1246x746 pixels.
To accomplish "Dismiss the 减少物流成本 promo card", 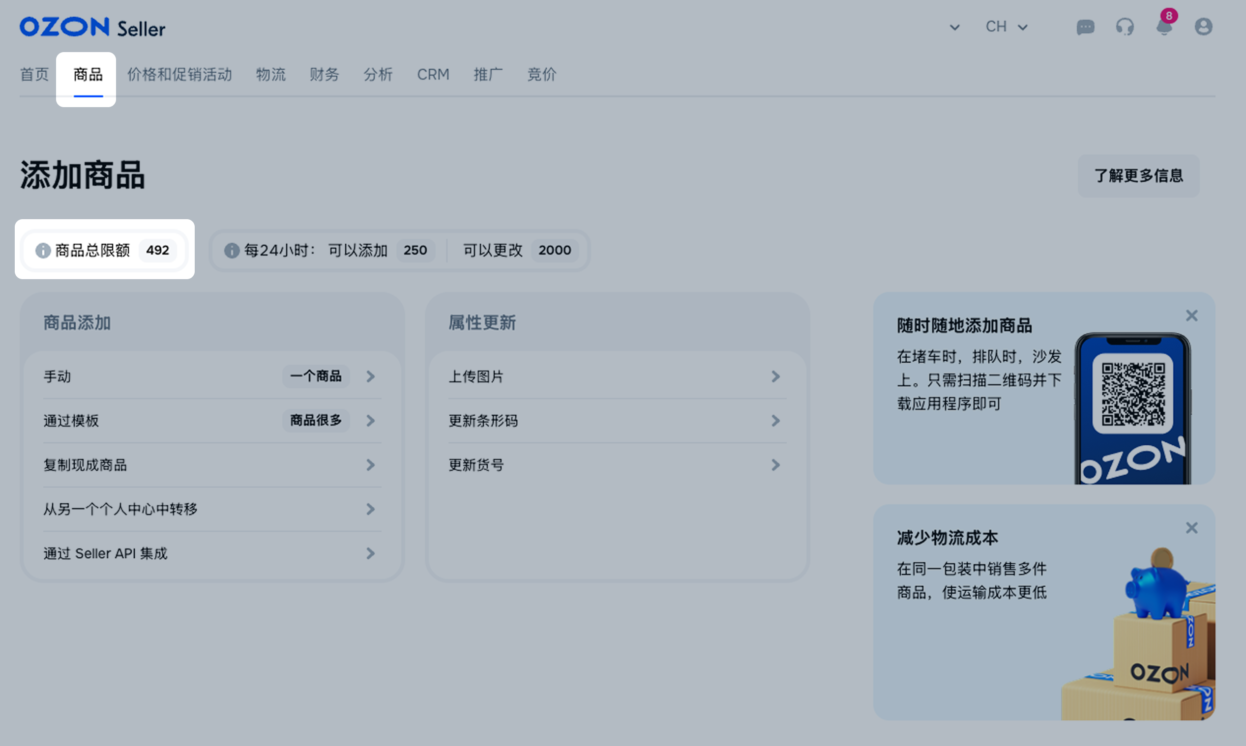I will click(1191, 528).
